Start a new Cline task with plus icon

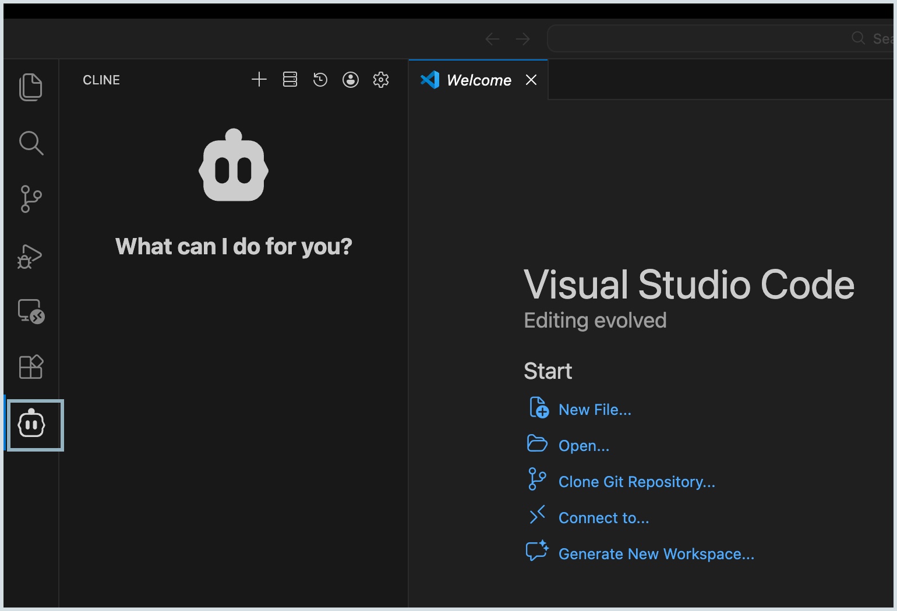(259, 80)
